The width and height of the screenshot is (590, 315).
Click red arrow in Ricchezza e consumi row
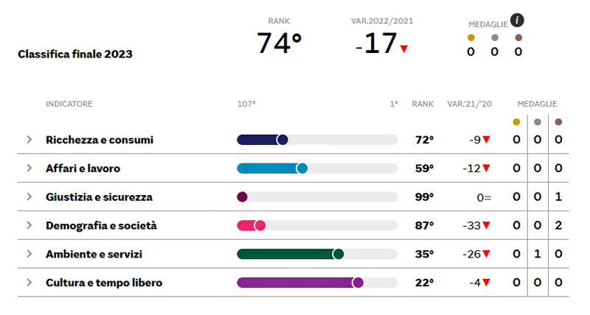click(487, 140)
